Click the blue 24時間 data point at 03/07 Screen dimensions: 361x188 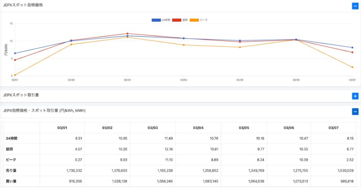click(x=352, y=48)
